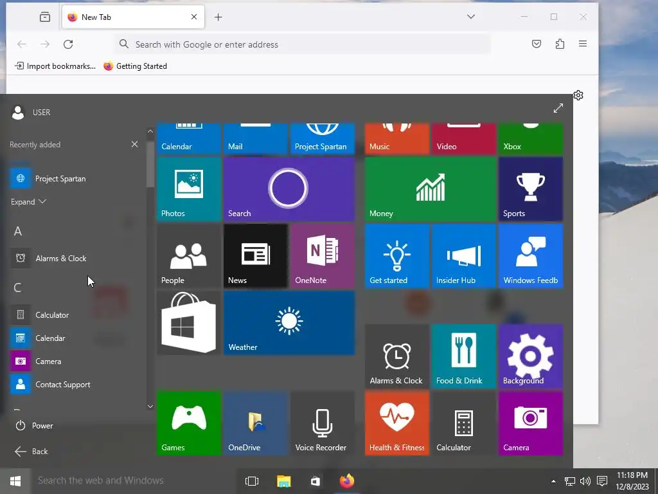Open the Store shopping bag tile
The height and width of the screenshot is (494, 658).
[x=188, y=323]
